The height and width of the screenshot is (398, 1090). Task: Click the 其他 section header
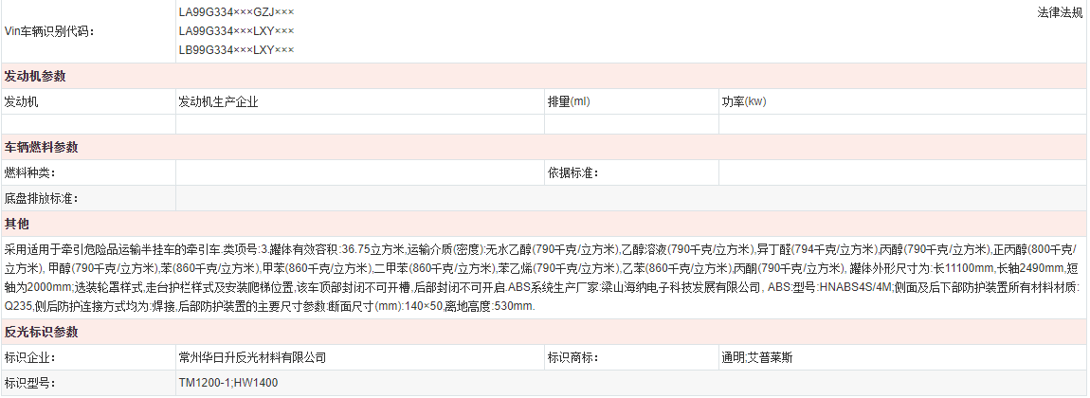pos(17,224)
